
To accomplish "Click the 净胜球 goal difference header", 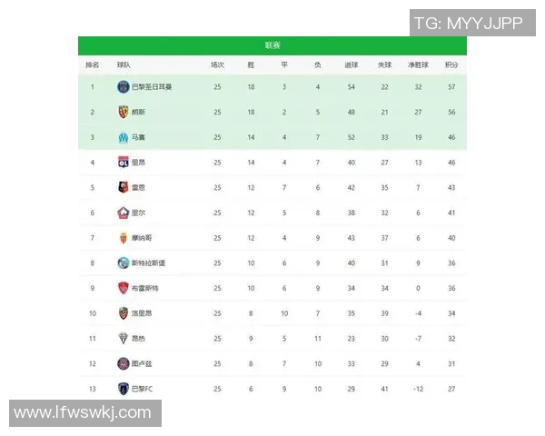I will click(418, 65).
